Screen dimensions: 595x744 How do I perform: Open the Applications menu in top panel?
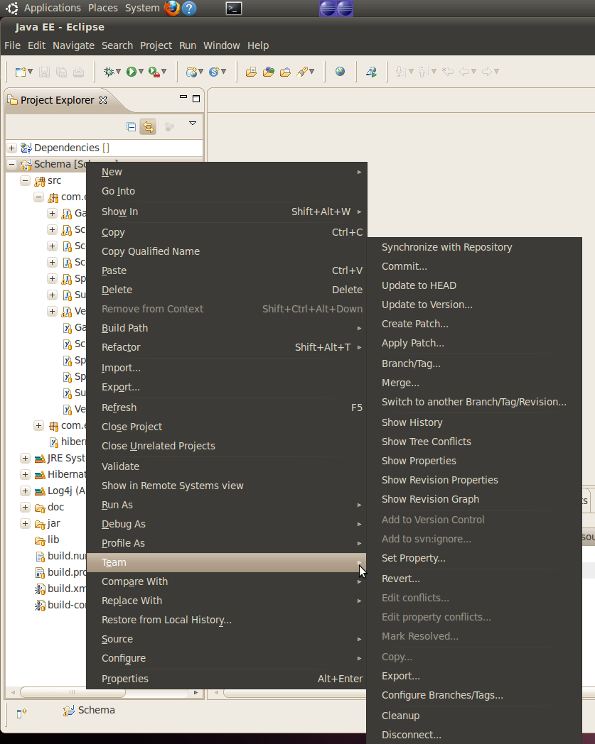pyautogui.click(x=53, y=8)
